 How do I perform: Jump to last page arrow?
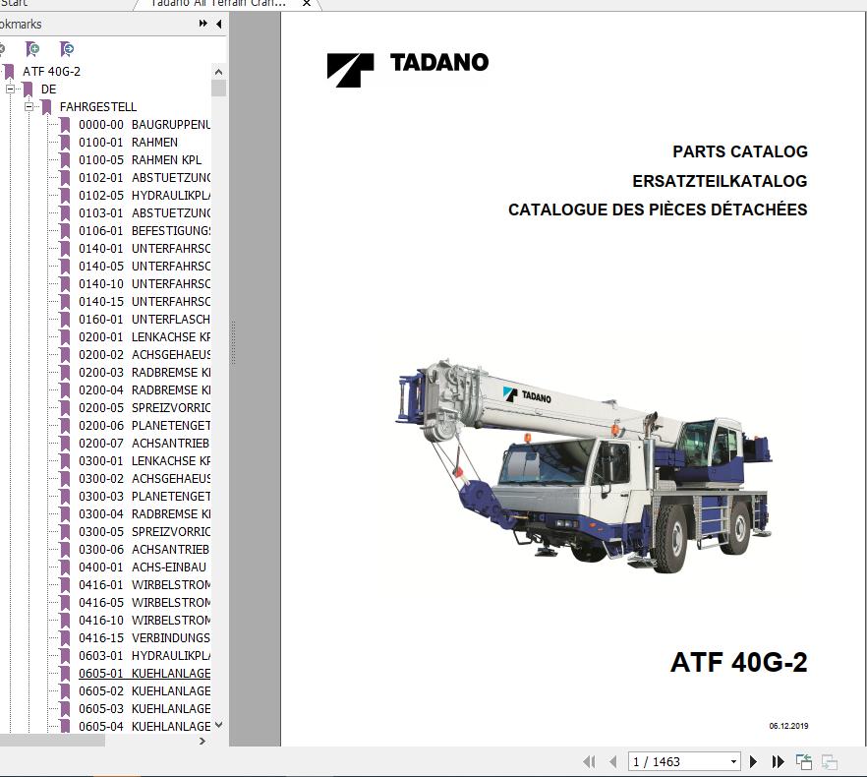point(778,762)
